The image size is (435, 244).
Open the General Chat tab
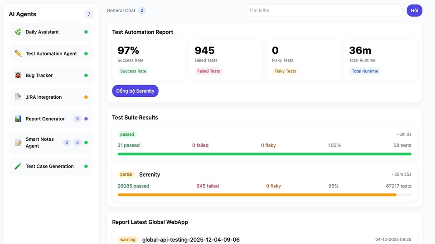pyautogui.click(x=121, y=10)
